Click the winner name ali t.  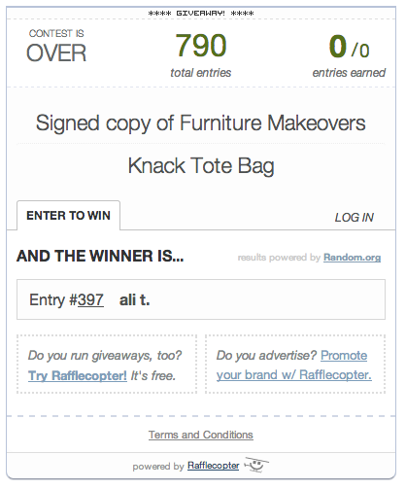[x=134, y=299]
